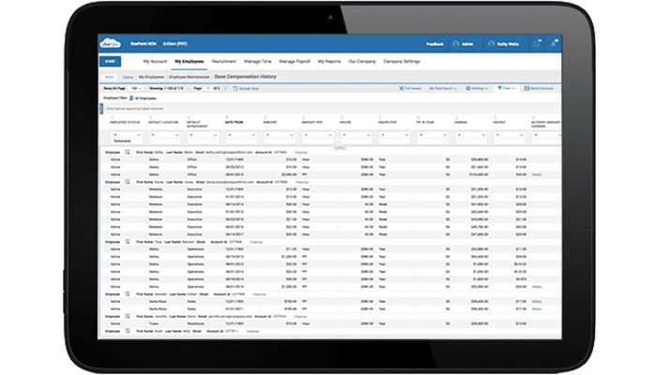Open the Recruitment menu

[224, 62]
